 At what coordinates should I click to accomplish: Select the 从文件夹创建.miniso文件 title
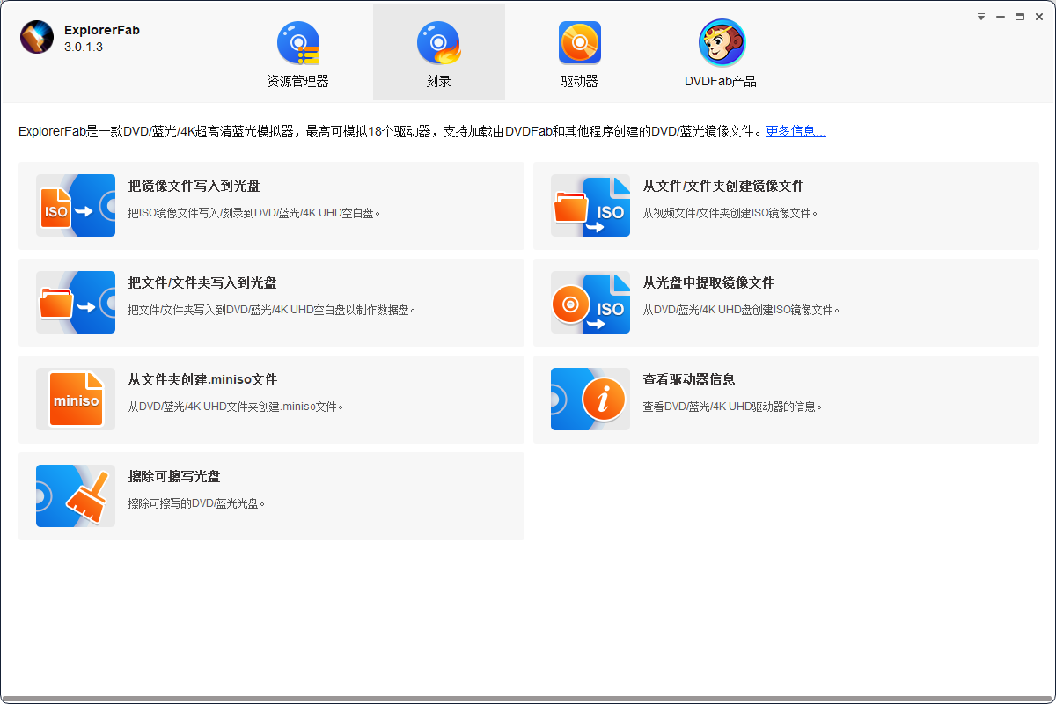pyautogui.click(x=202, y=380)
